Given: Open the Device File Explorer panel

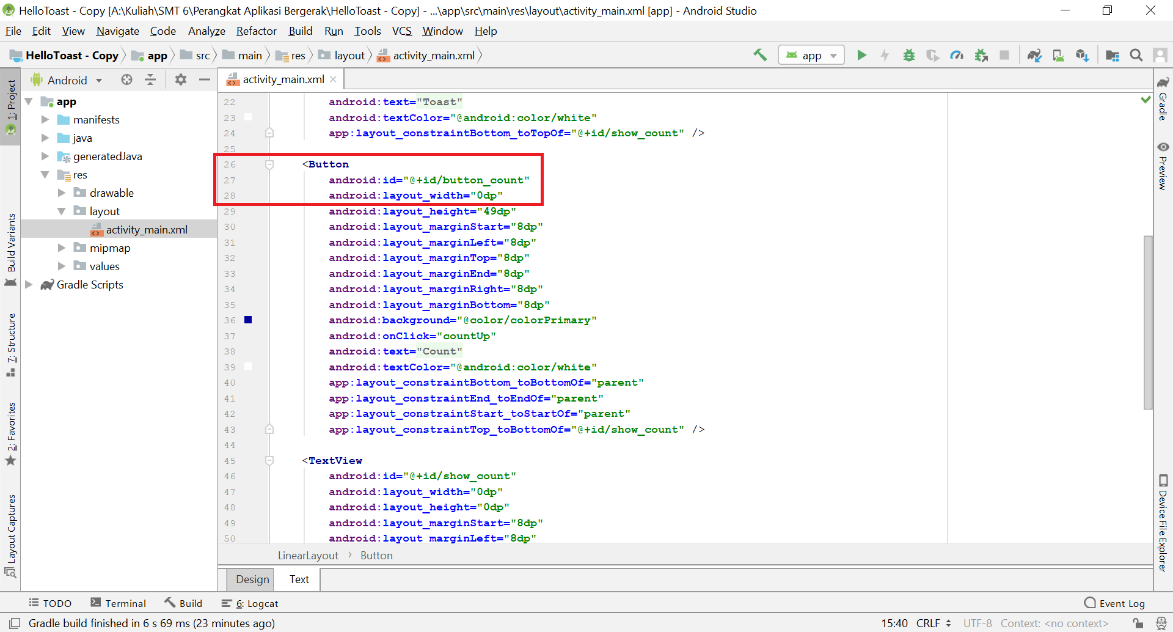Looking at the screenshot, I should 1163,520.
